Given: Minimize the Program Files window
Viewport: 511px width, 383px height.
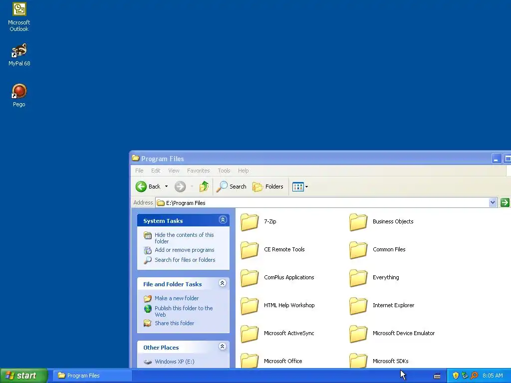Looking at the screenshot, I should (x=496, y=159).
